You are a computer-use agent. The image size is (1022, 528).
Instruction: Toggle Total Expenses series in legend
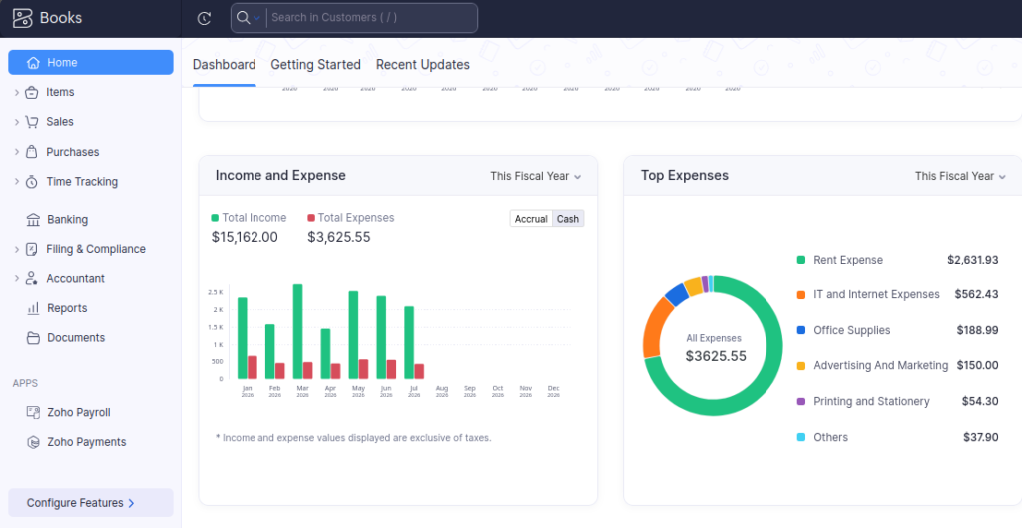click(350, 218)
